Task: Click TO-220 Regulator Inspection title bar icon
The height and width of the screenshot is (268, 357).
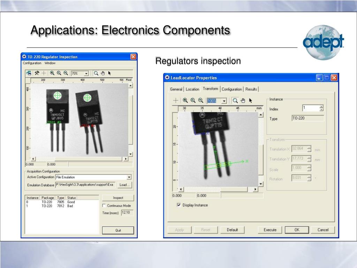Action: (x=24, y=57)
